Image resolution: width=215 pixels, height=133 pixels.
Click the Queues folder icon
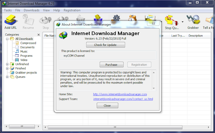12,77
